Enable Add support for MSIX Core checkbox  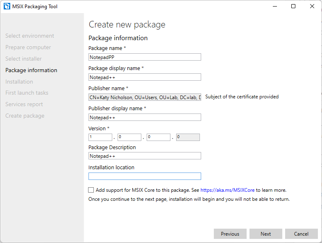(91, 190)
